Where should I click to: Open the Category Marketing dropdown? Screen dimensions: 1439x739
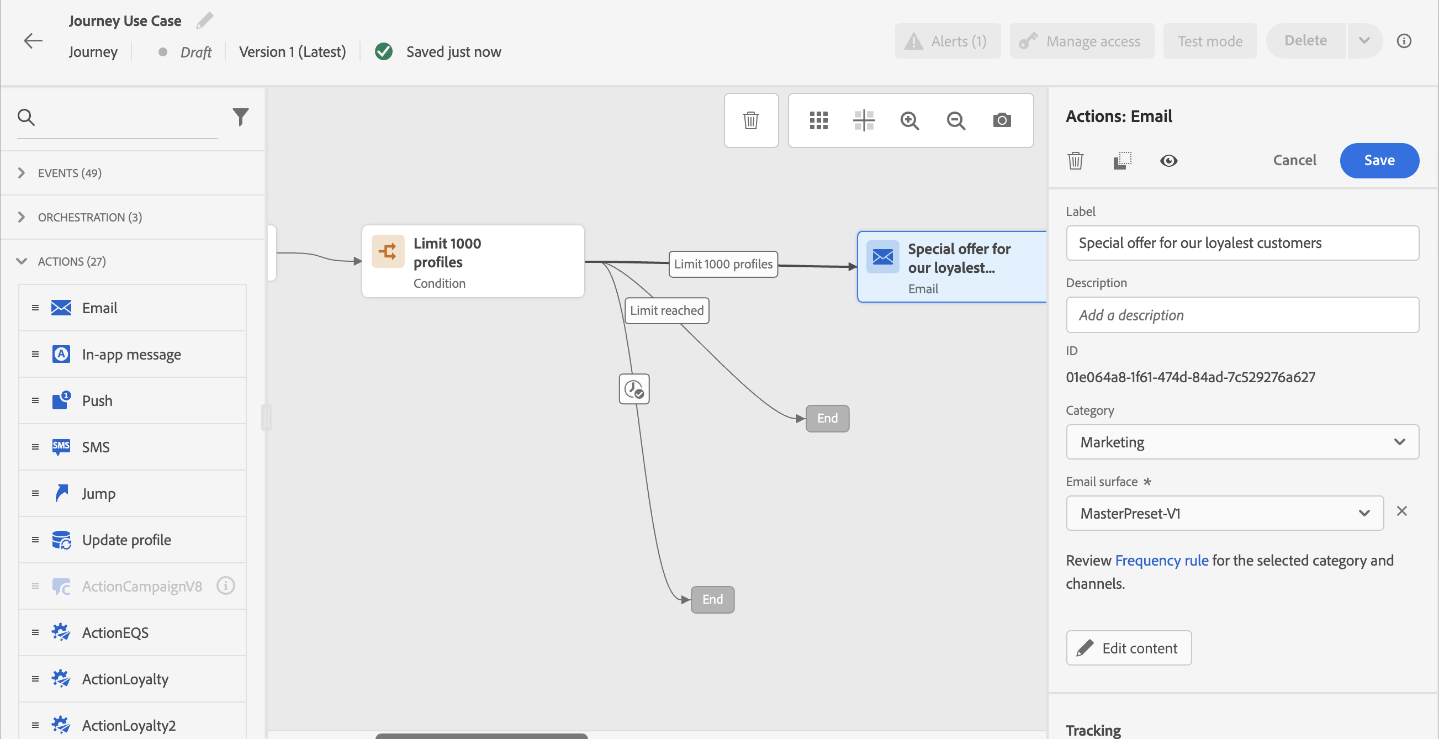point(1242,442)
